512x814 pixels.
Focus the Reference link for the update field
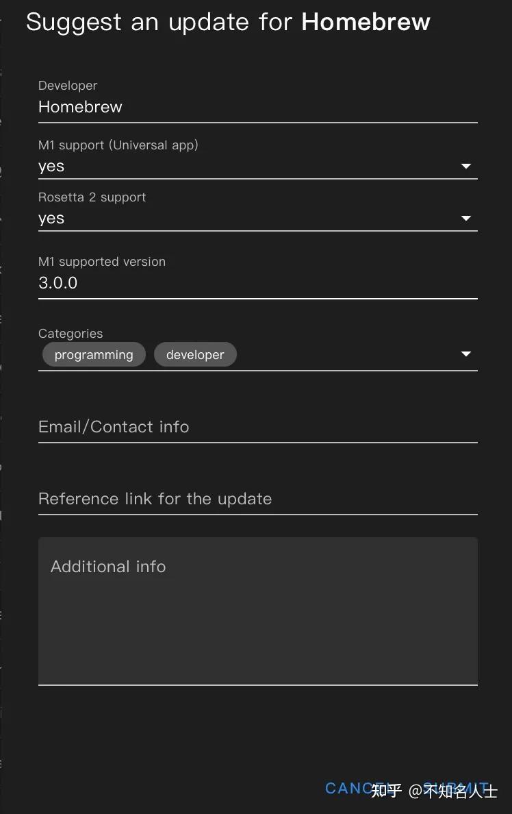click(257, 499)
